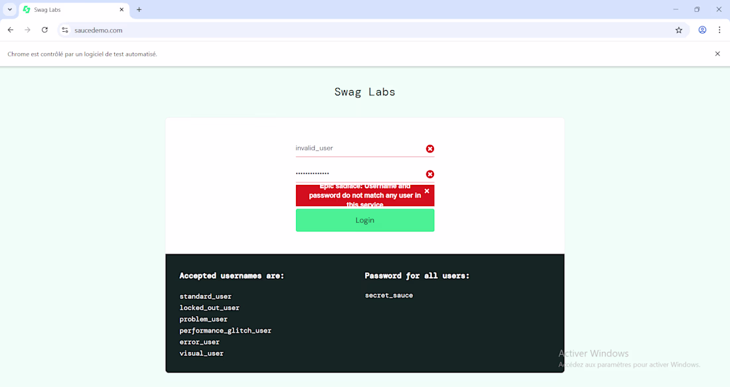This screenshot has height=387, width=730.
Task: Bookmark this page with the star icon
Action: pyautogui.click(x=679, y=30)
